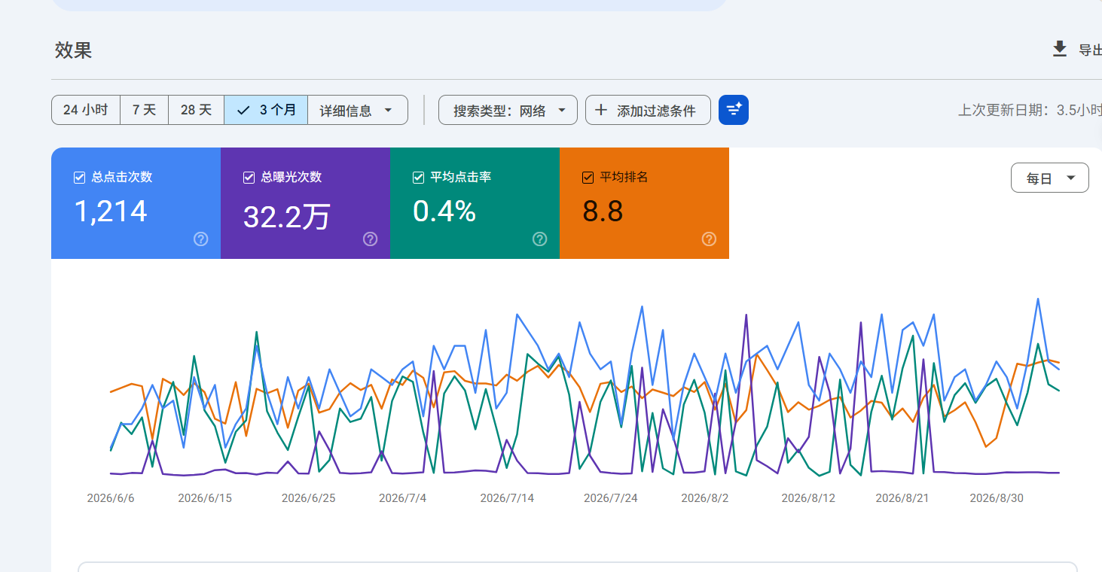1102x572 pixels.
Task: Click the 效果 section heading
Action: pos(73,50)
